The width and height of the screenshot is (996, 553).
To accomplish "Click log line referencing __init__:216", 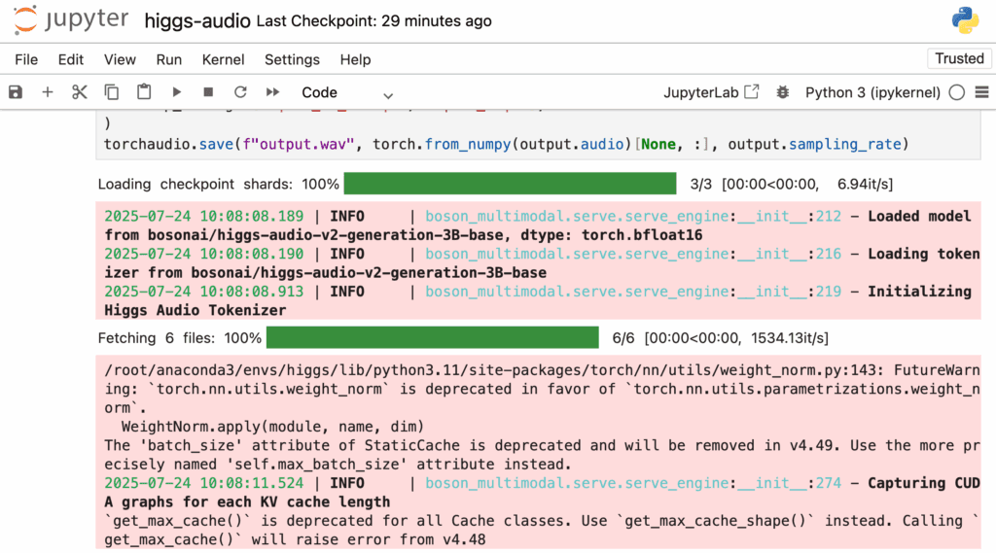I will pyautogui.click(x=542, y=262).
